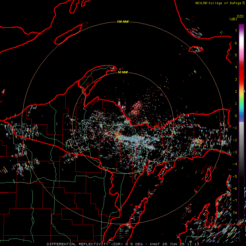Click the DIFFERENTIAL REFLECTIVITY (ZDR) caption text
The image size is (246, 246).
click(x=85, y=244)
